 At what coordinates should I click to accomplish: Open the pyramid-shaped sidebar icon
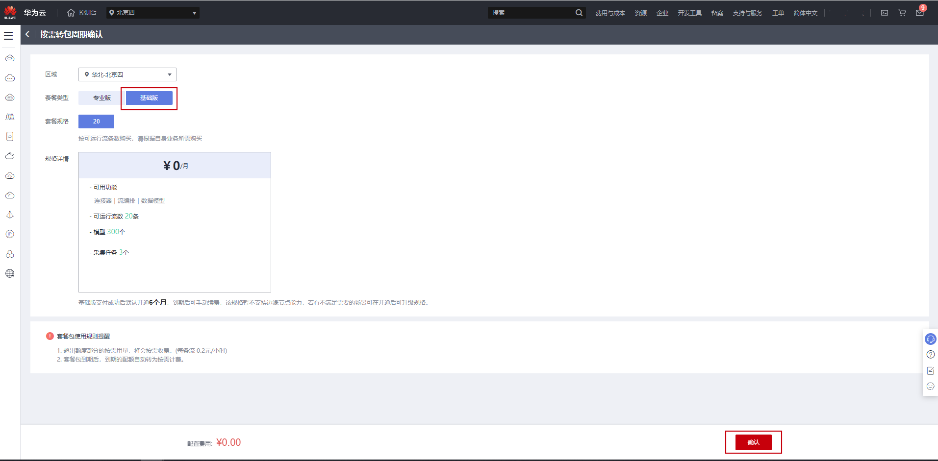[x=10, y=215]
